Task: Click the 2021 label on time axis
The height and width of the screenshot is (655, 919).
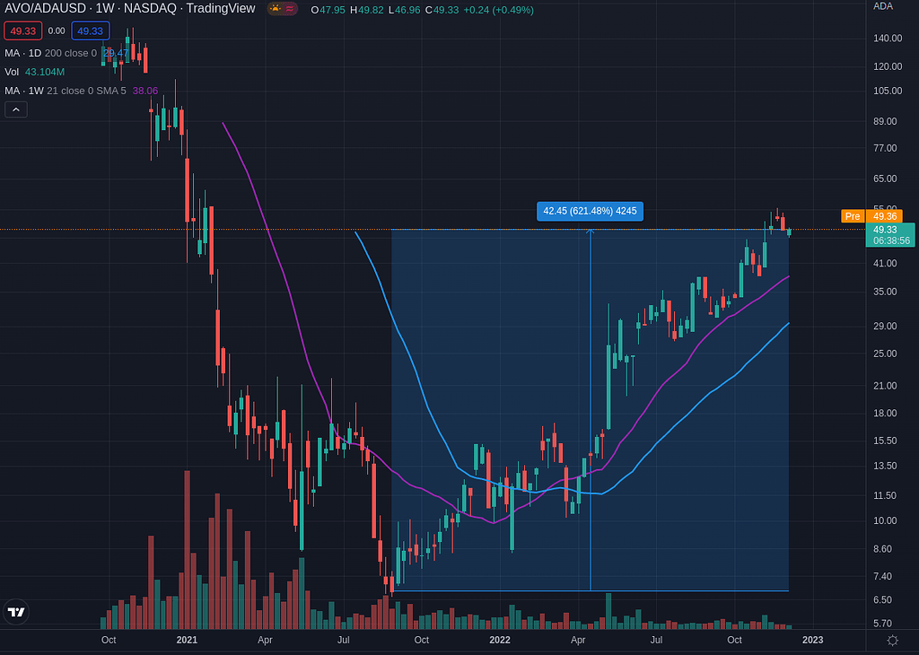Action: [x=187, y=640]
